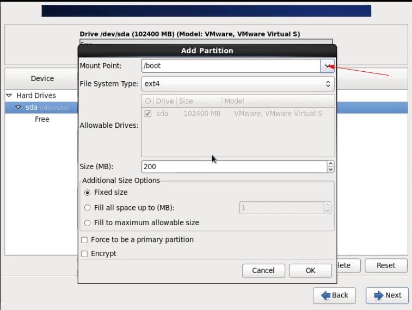
Task: Click the Size (MB) field containing 200
Action: [234, 166]
